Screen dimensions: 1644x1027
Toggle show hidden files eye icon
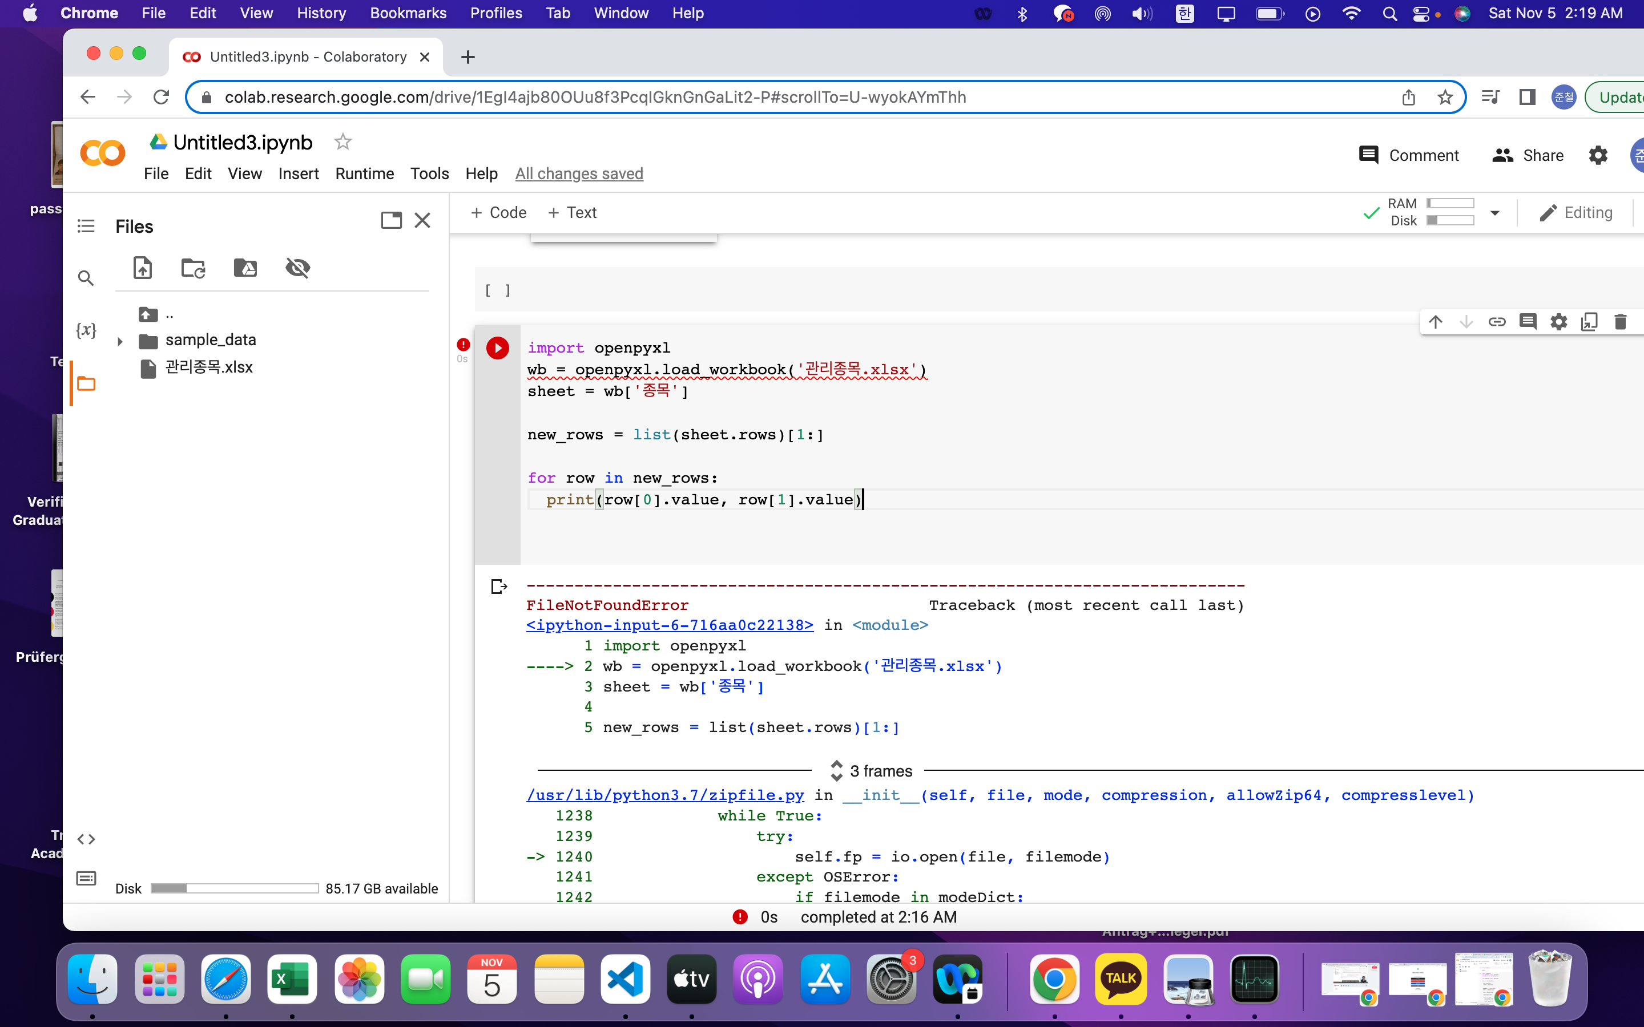coord(297,268)
